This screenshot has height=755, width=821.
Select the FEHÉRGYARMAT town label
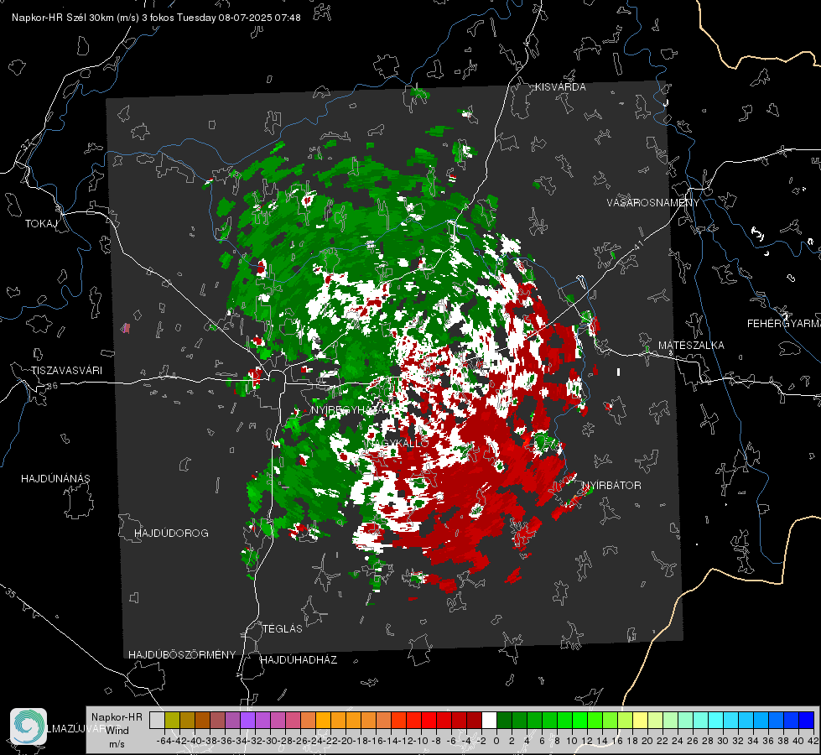pyautogui.click(x=784, y=324)
